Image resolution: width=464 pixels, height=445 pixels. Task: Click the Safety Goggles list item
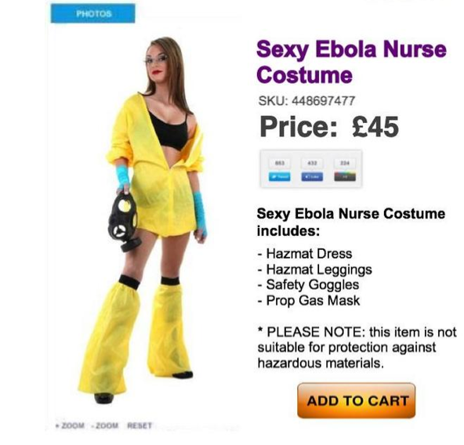coord(308,284)
